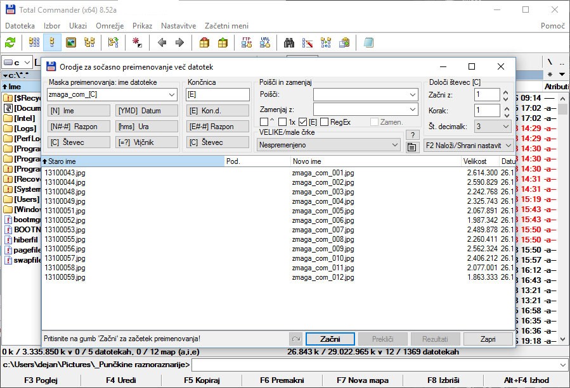Open the edit names list icon button
This screenshot has width=570, height=388.
pos(412,147)
